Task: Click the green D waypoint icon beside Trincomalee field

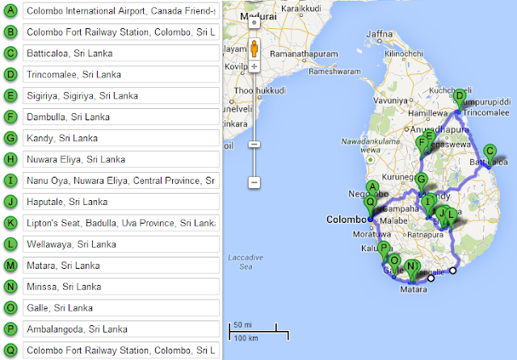Action: pos(11,74)
